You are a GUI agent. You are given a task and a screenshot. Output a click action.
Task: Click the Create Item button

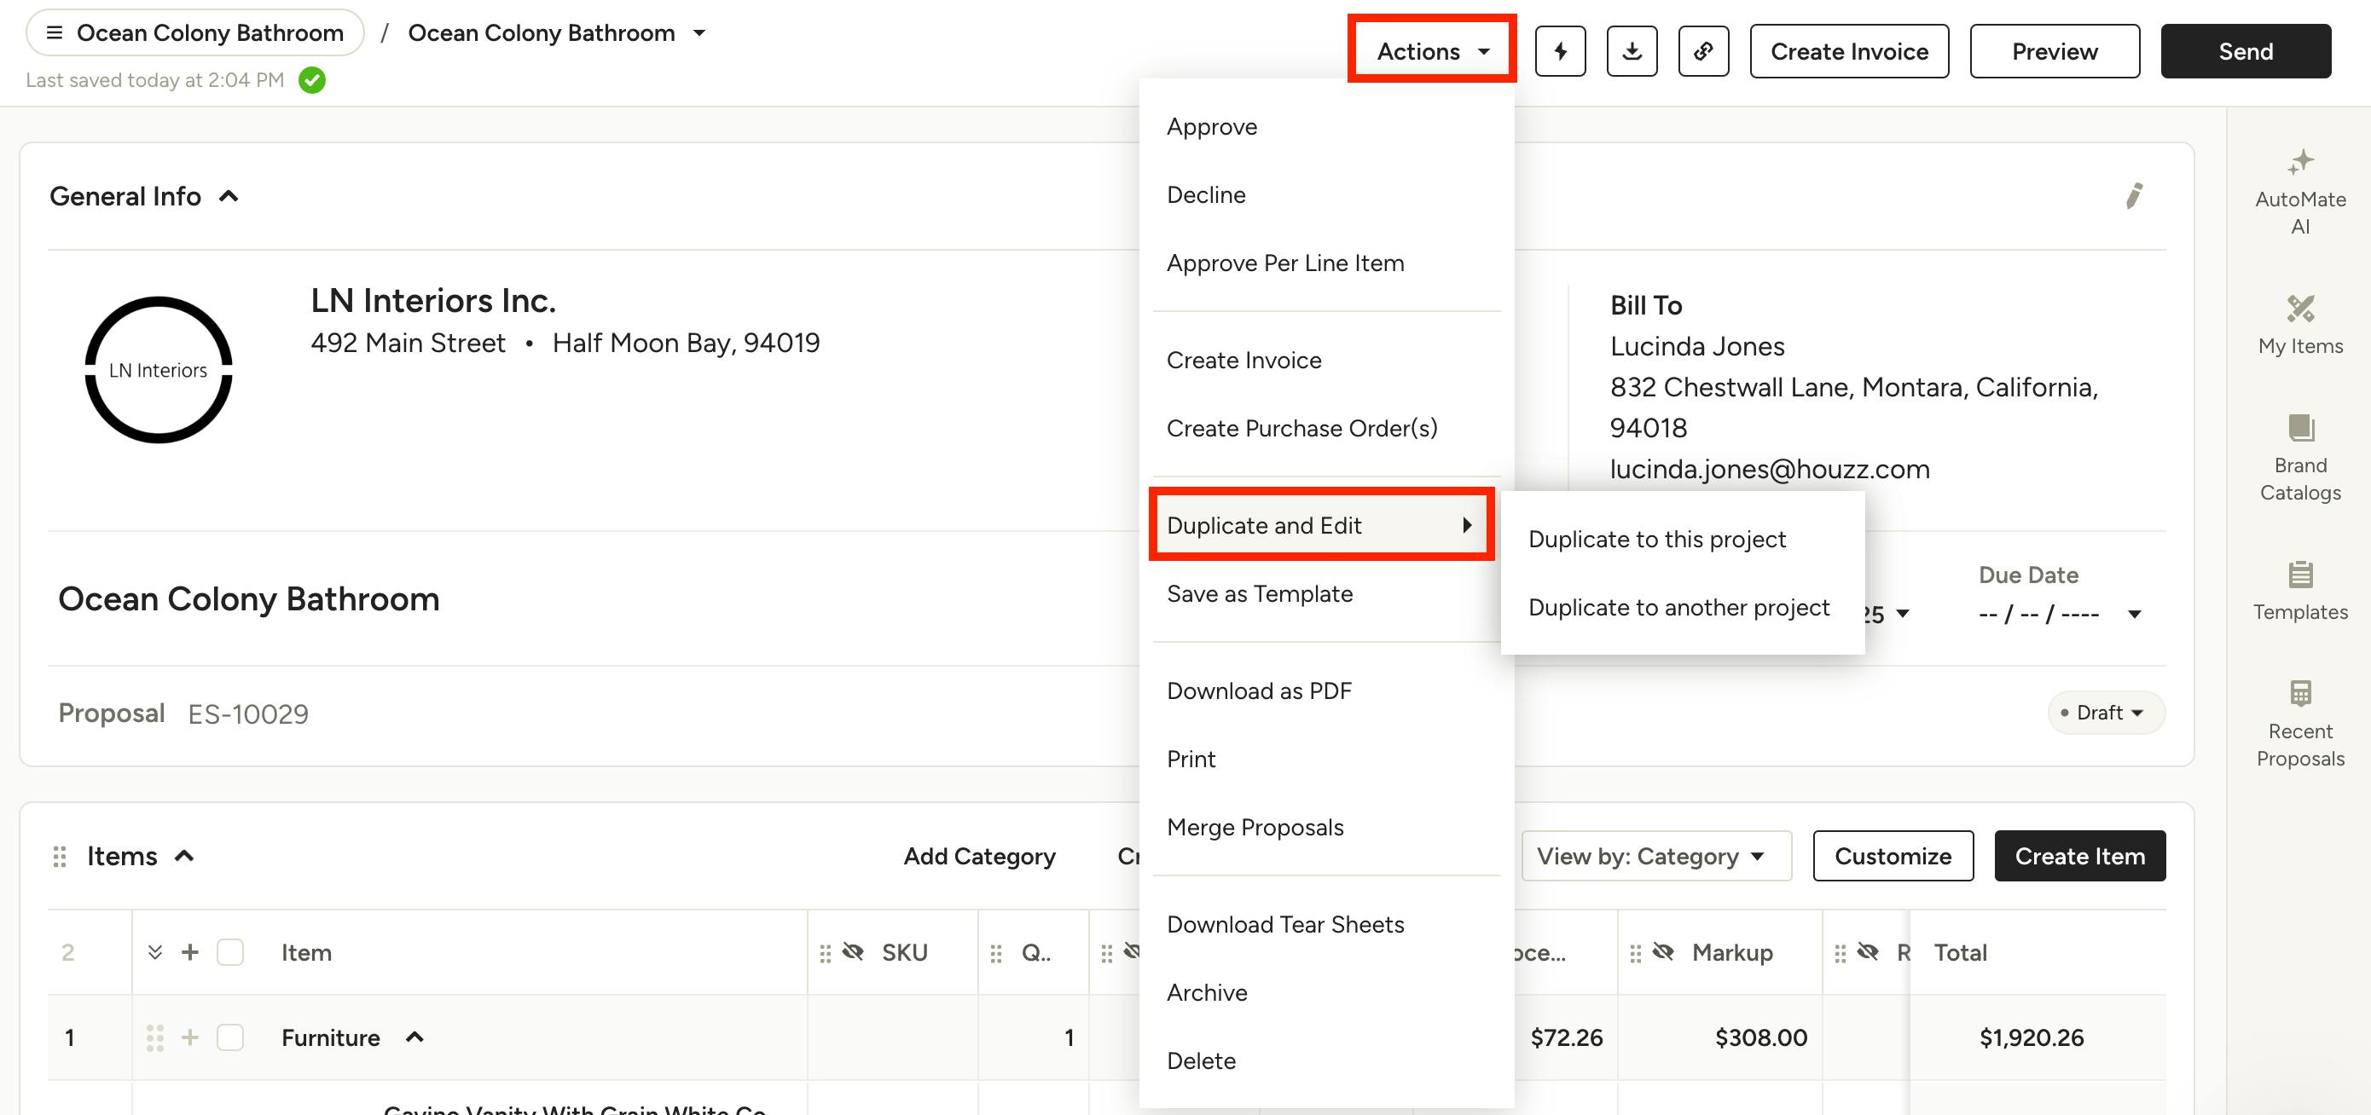click(x=2079, y=857)
